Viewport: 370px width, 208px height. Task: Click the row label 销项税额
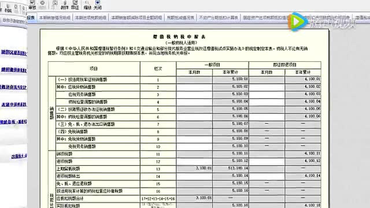tap(64, 154)
